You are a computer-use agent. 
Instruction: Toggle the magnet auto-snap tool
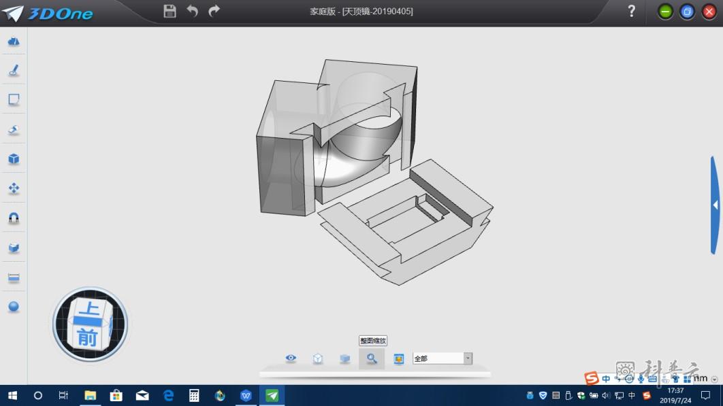click(14, 218)
